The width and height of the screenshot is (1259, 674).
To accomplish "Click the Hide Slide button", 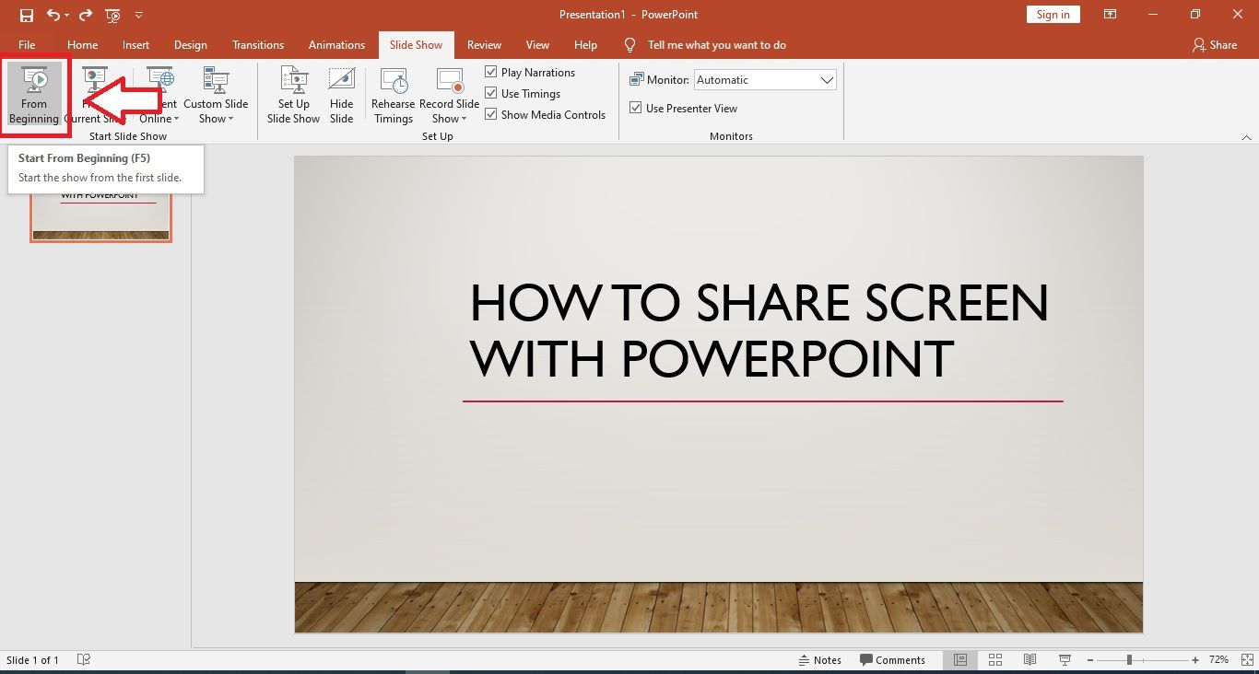I will 342,94.
